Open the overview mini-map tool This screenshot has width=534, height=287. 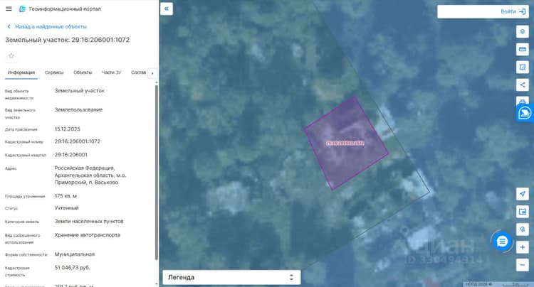[523, 212]
